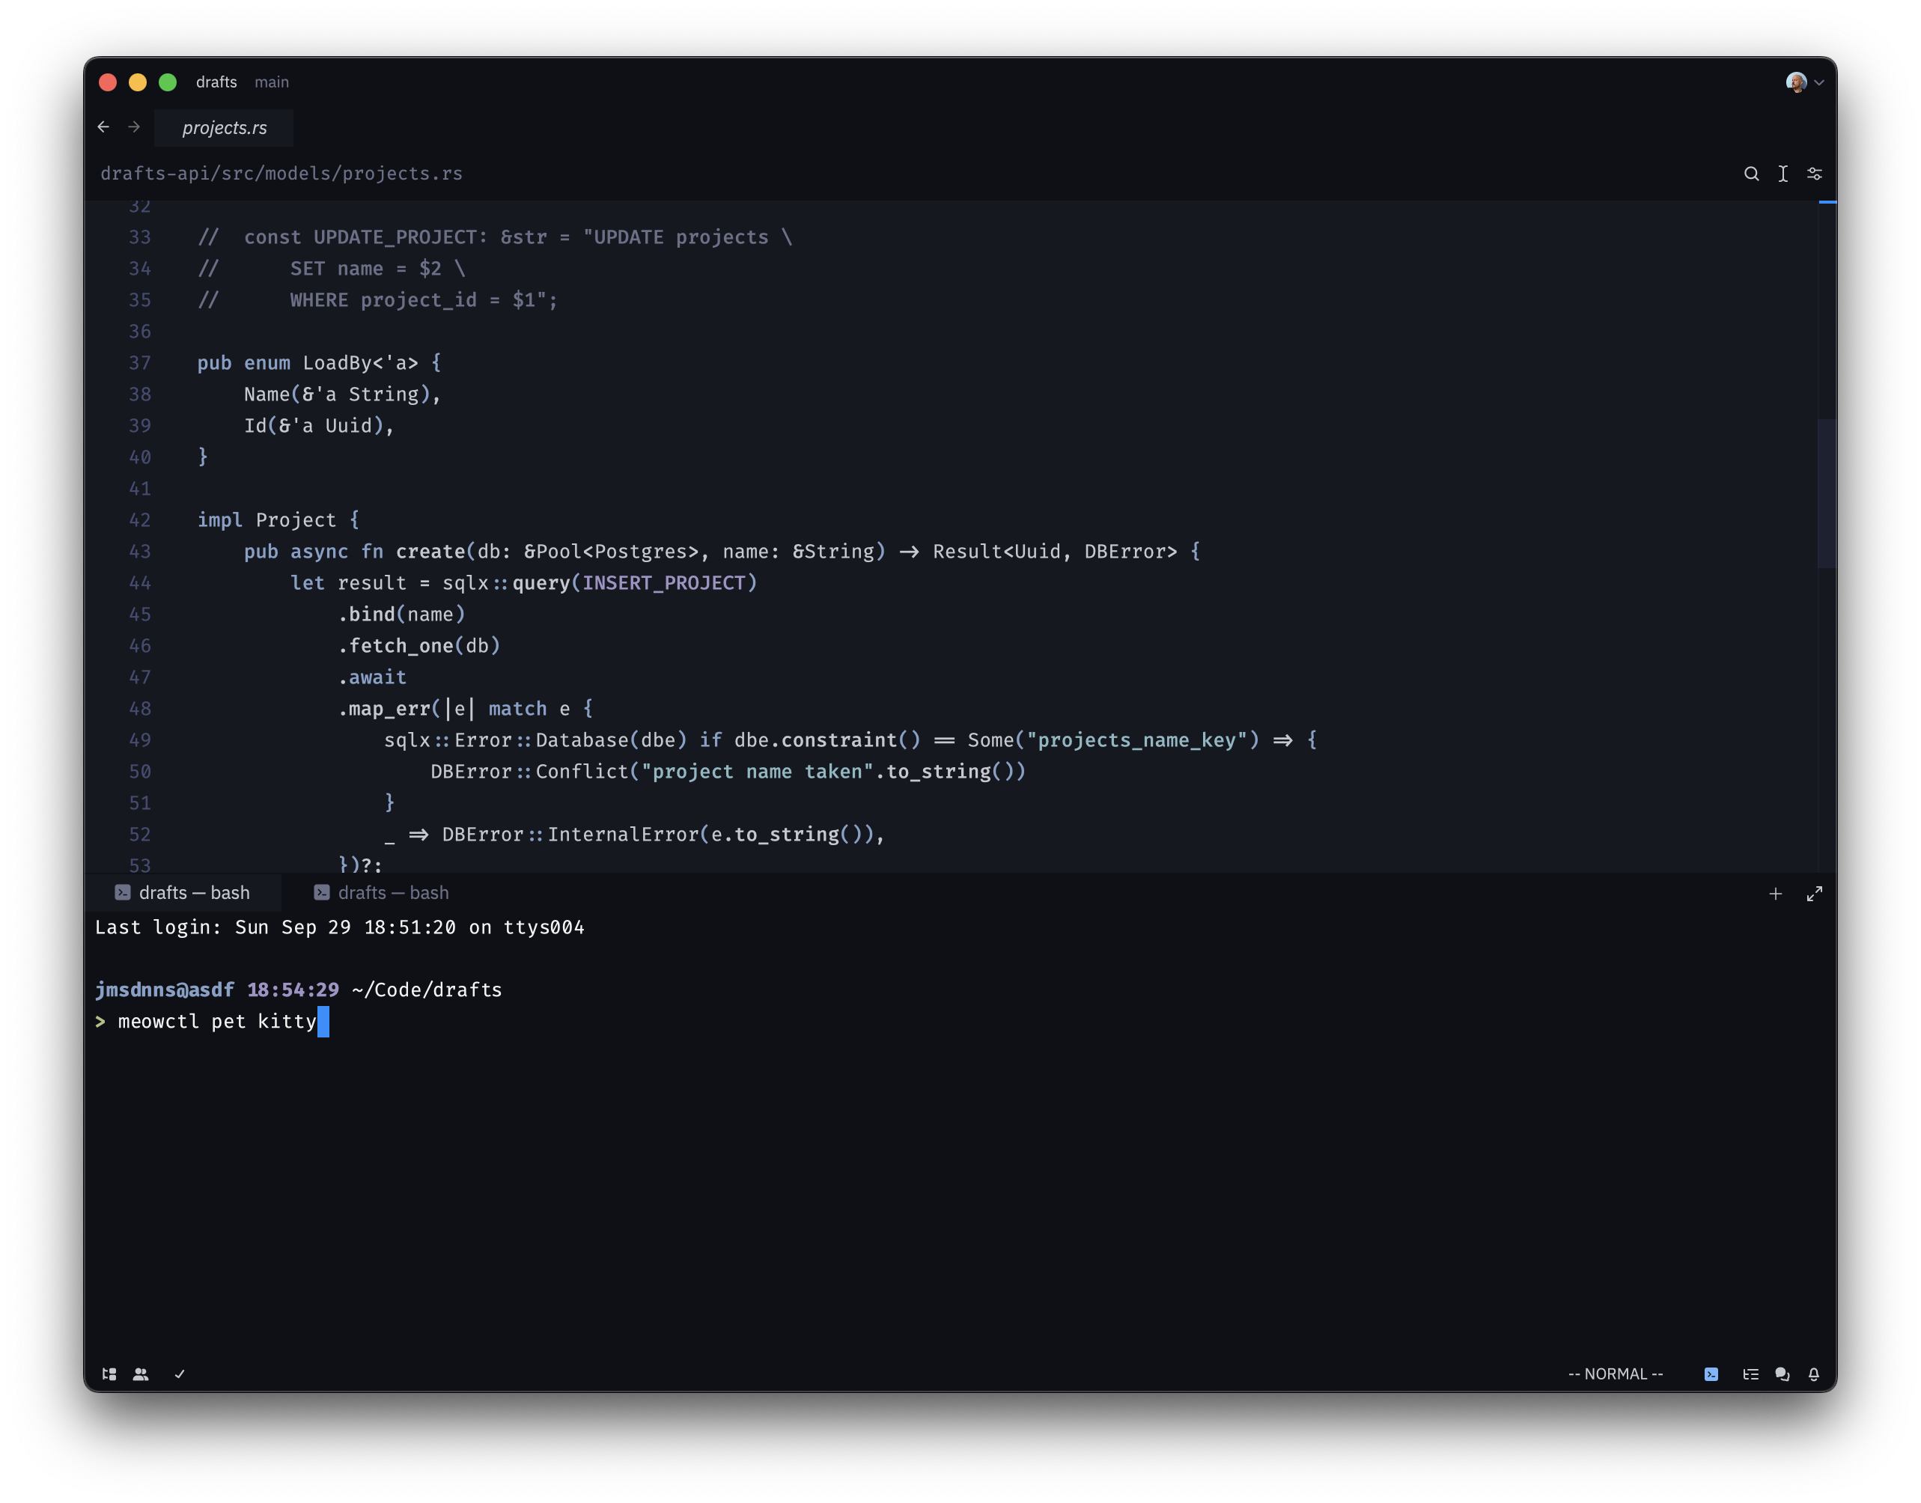Click the -- NORMAL -- vim mode indicator
1921x1503 pixels.
(1616, 1374)
